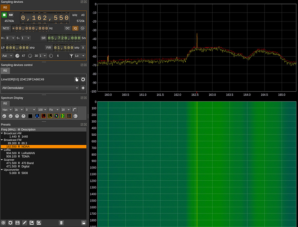Click the Description column header in Presets
This screenshot has height=227, width=298.
point(28,129)
